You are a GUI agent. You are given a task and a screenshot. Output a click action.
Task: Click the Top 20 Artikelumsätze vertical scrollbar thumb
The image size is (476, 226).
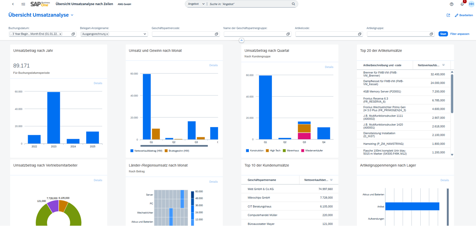pos(452,93)
